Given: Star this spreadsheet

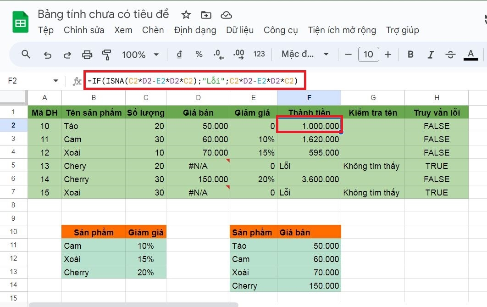Looking at the screenshot, I should coord(186,15).
